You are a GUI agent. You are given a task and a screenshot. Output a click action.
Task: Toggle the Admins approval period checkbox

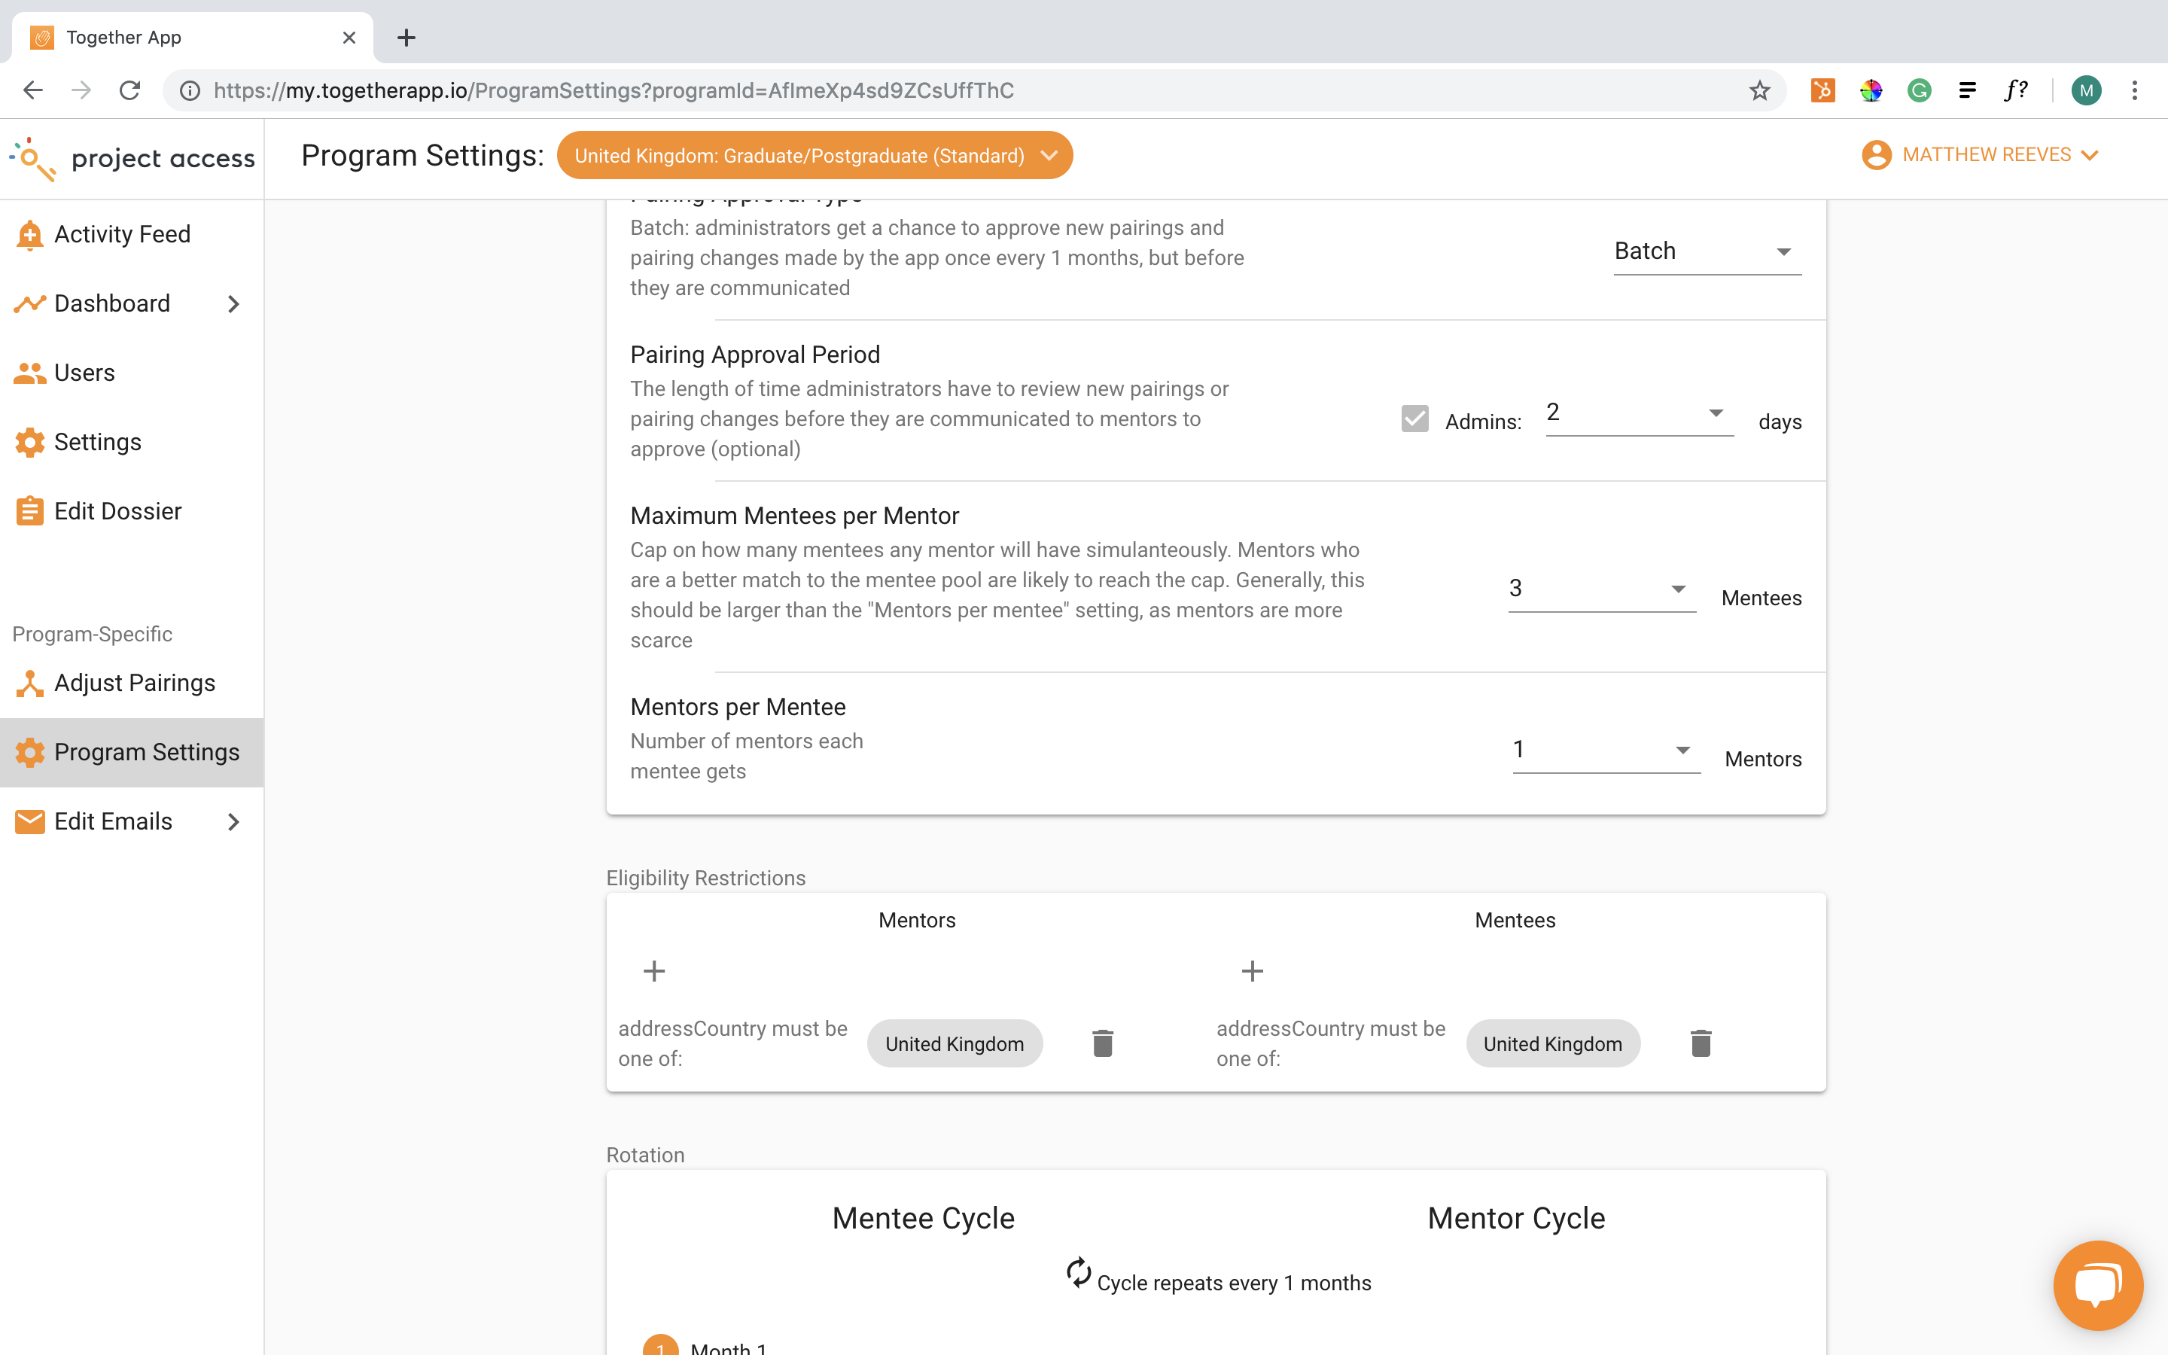[1414, 419]
